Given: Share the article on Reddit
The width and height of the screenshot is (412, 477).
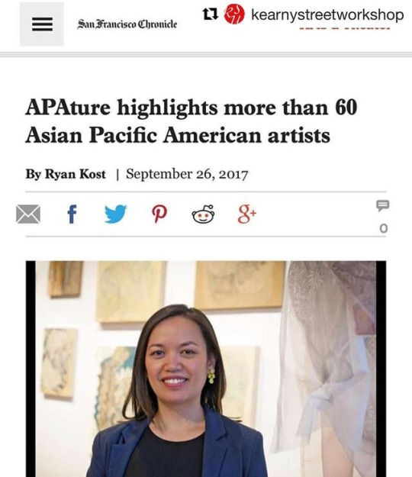Looking at the screenshot, I should [203, 214].
